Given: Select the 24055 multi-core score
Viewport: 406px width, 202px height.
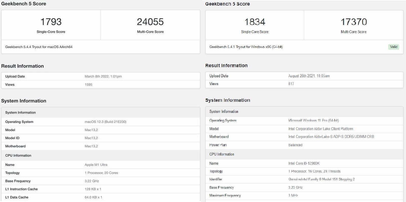Looking at the screenshot, I should click(150, 22).
